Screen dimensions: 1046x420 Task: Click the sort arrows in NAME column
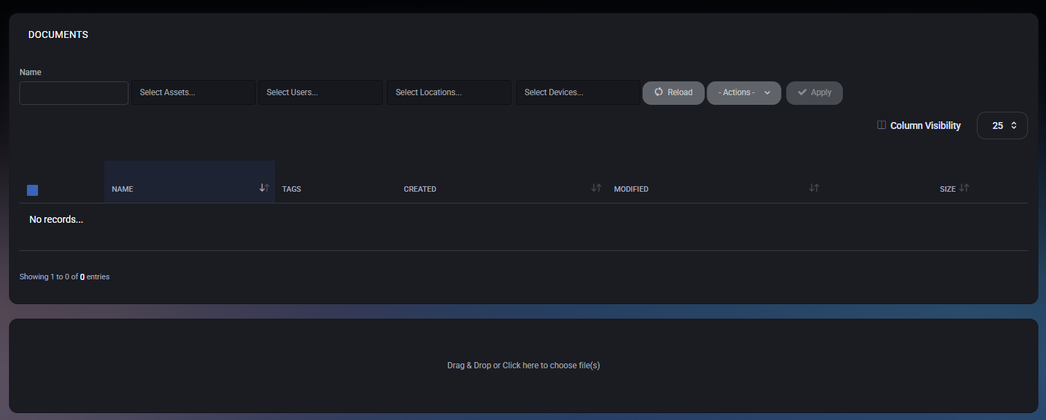(264, 188)
